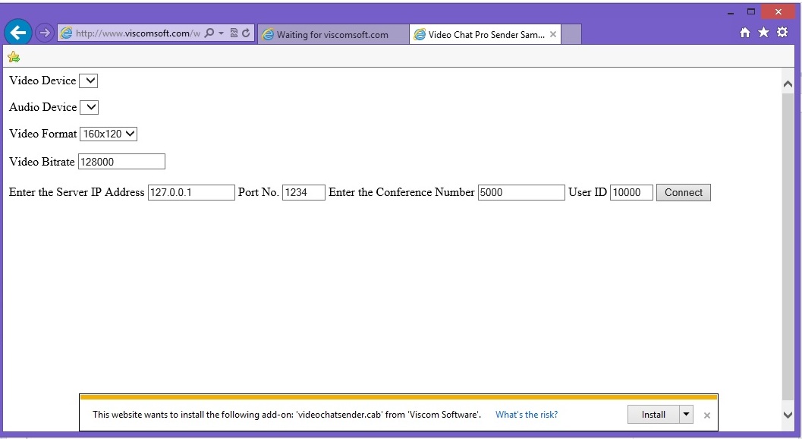Open the "What's the risk?" link
802x439 pixels.
527,415
